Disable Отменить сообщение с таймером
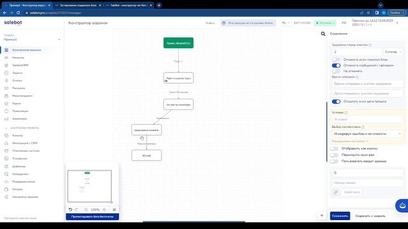Viewport: 408px width, 229px height. coord(336,66)
